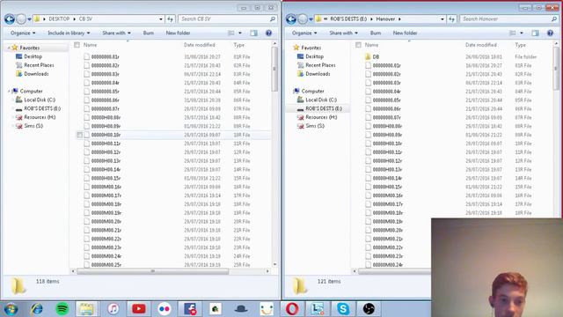Open iTunes from taskbar
The height and width of the screenshot is (317, 563).
(113, 309)
